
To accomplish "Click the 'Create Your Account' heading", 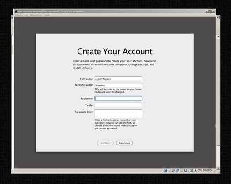I will click(x=115, y=51).
